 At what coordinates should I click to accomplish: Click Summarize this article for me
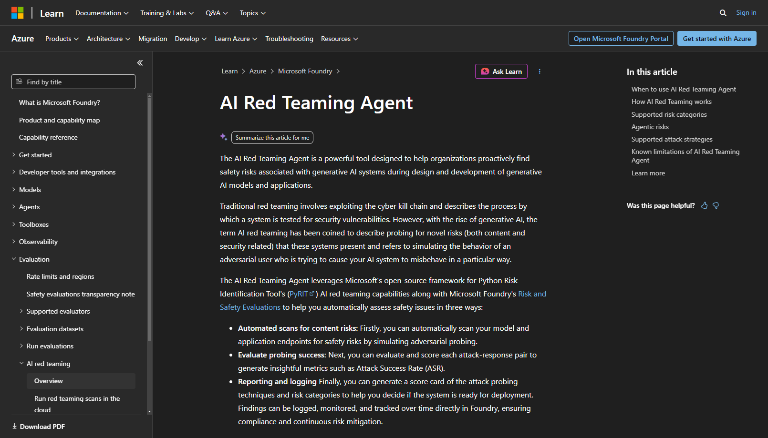coord(272,137)
